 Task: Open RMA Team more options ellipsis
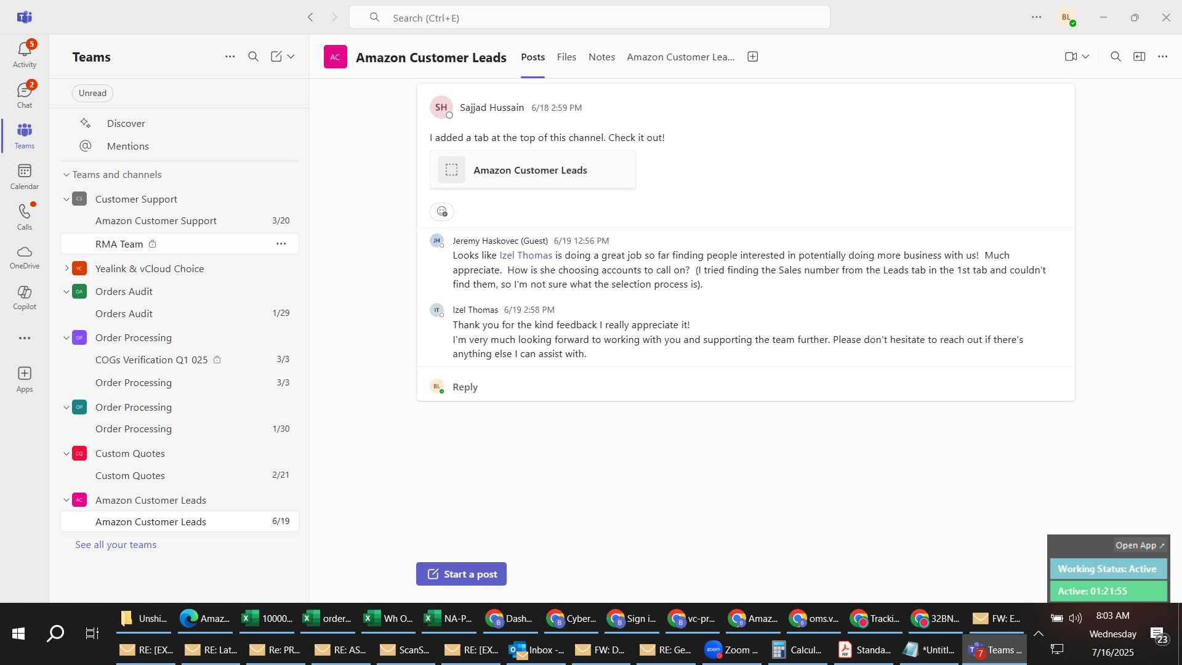pyautogui.click(x=281, y=244)
